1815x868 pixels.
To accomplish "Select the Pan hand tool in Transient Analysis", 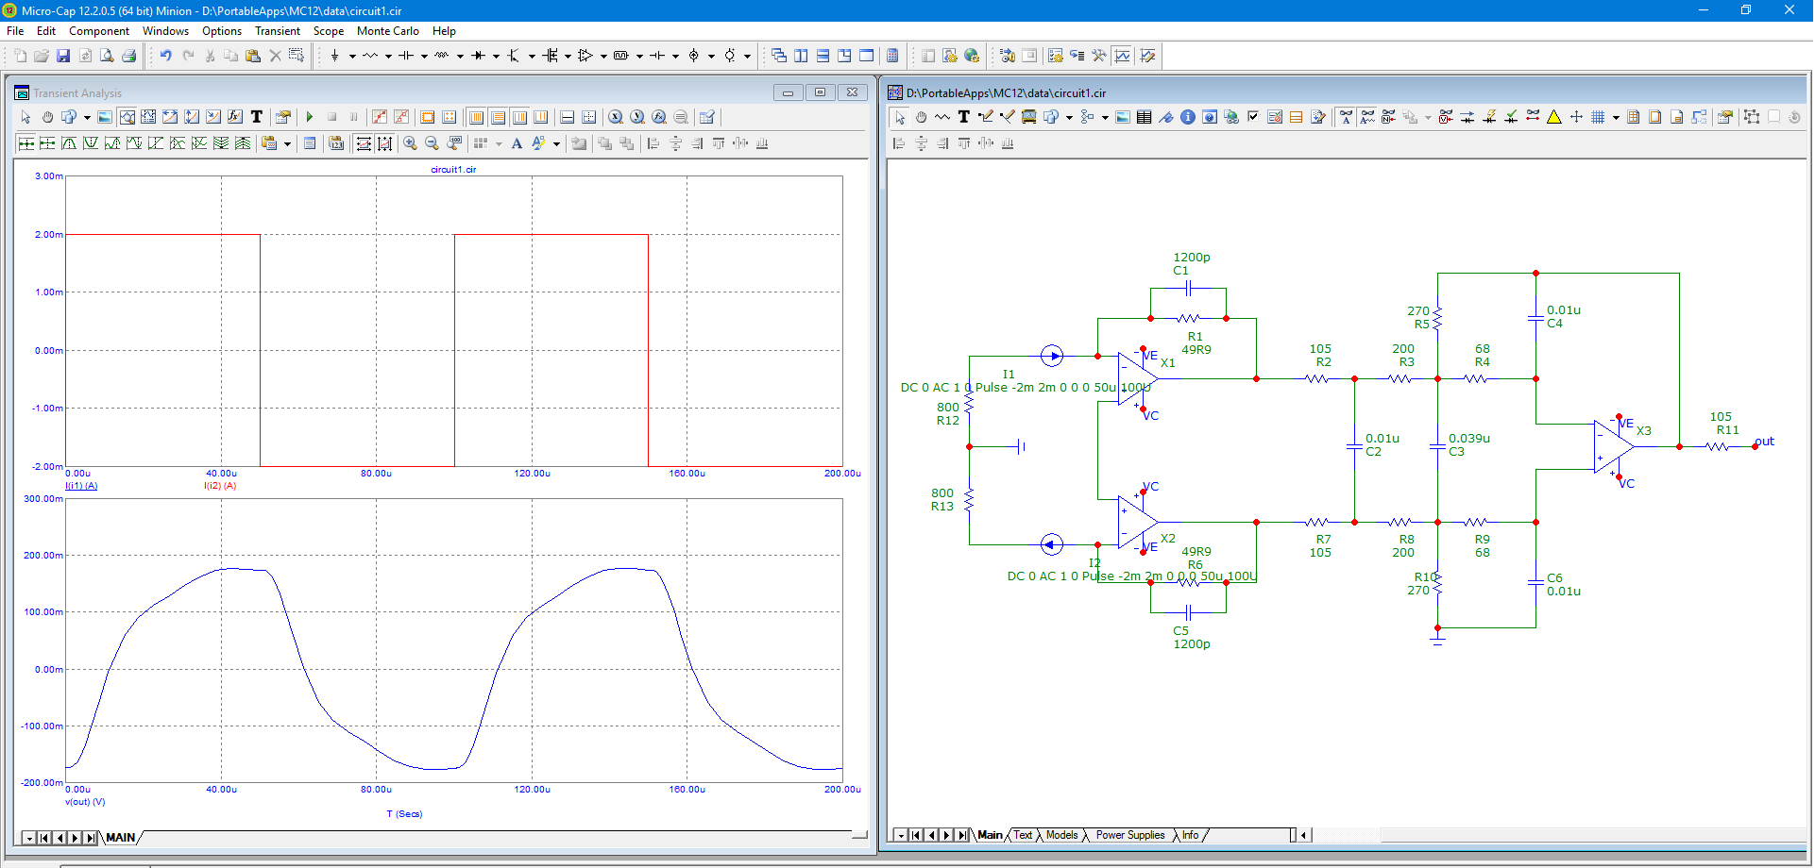I will click(x=47, y=117).
